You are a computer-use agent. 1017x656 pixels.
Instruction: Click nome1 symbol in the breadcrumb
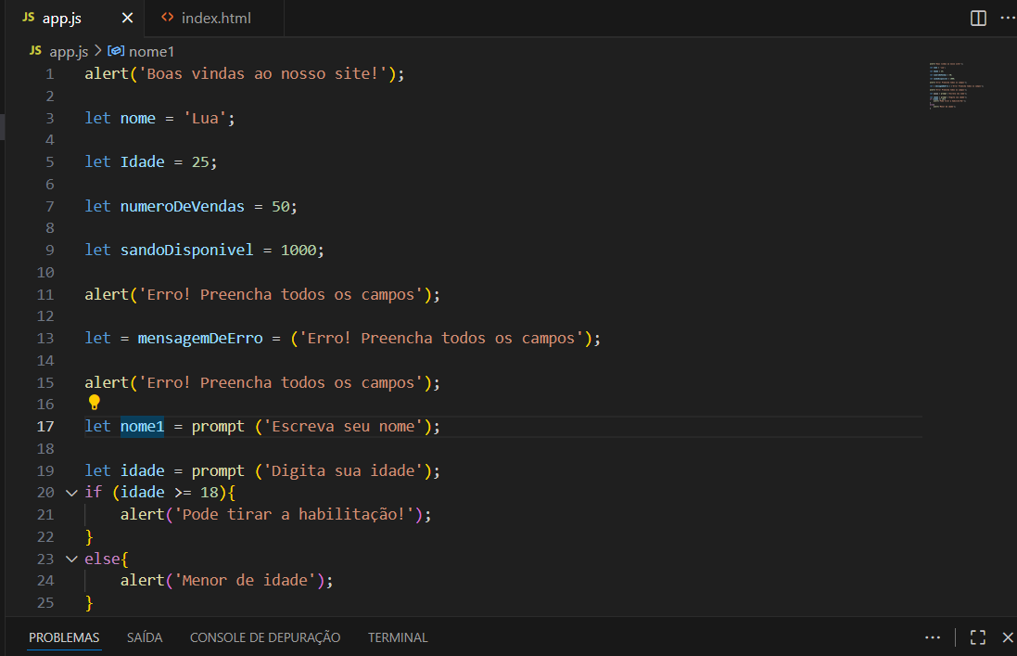coord(151,51)
